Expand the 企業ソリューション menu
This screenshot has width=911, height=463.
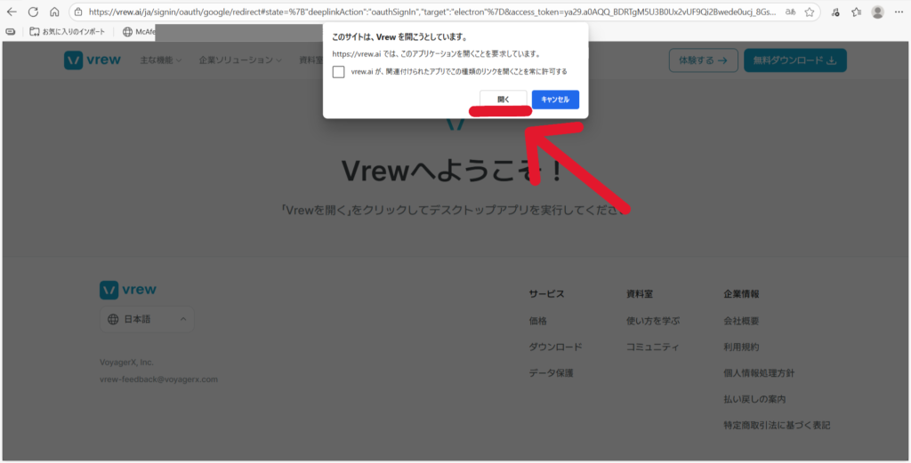(240, 60)
